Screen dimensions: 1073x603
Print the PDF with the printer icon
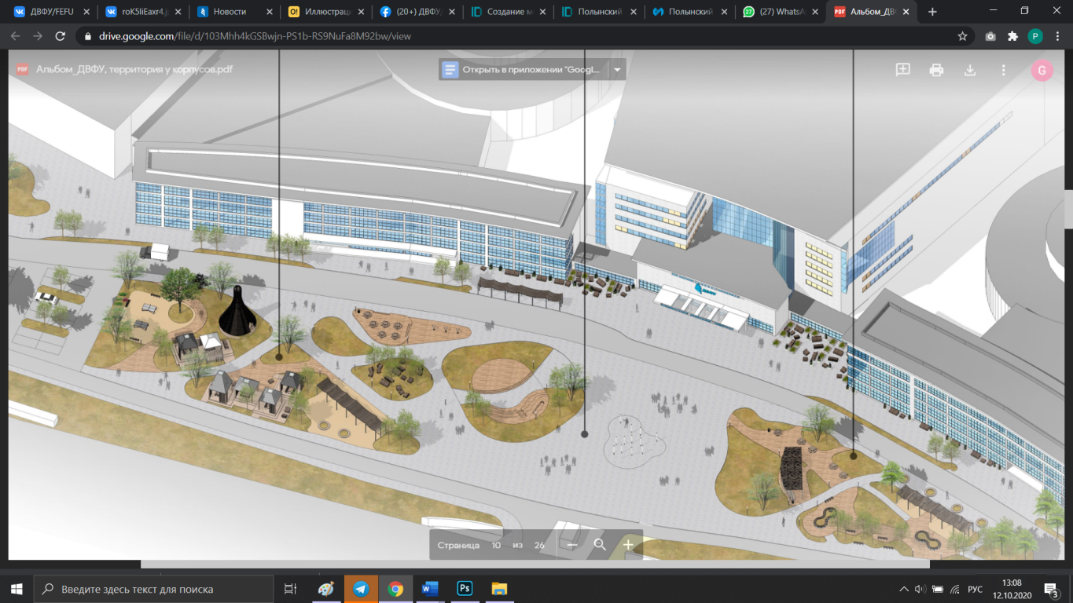(936, 70)
